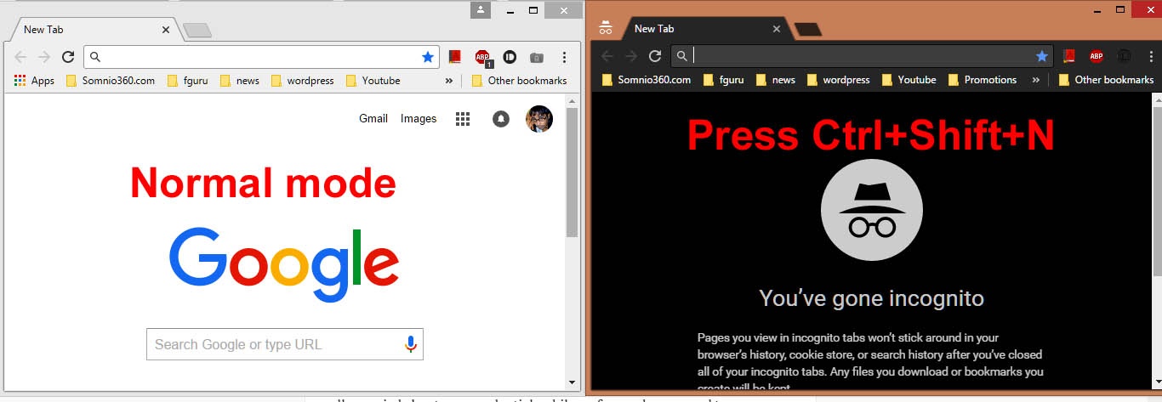Open the Apps shortcut in bookmarks bar

(x=34, y=81)
